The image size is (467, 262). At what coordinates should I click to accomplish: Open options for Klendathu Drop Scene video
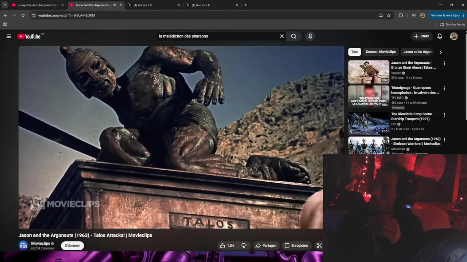coord(444,115)
